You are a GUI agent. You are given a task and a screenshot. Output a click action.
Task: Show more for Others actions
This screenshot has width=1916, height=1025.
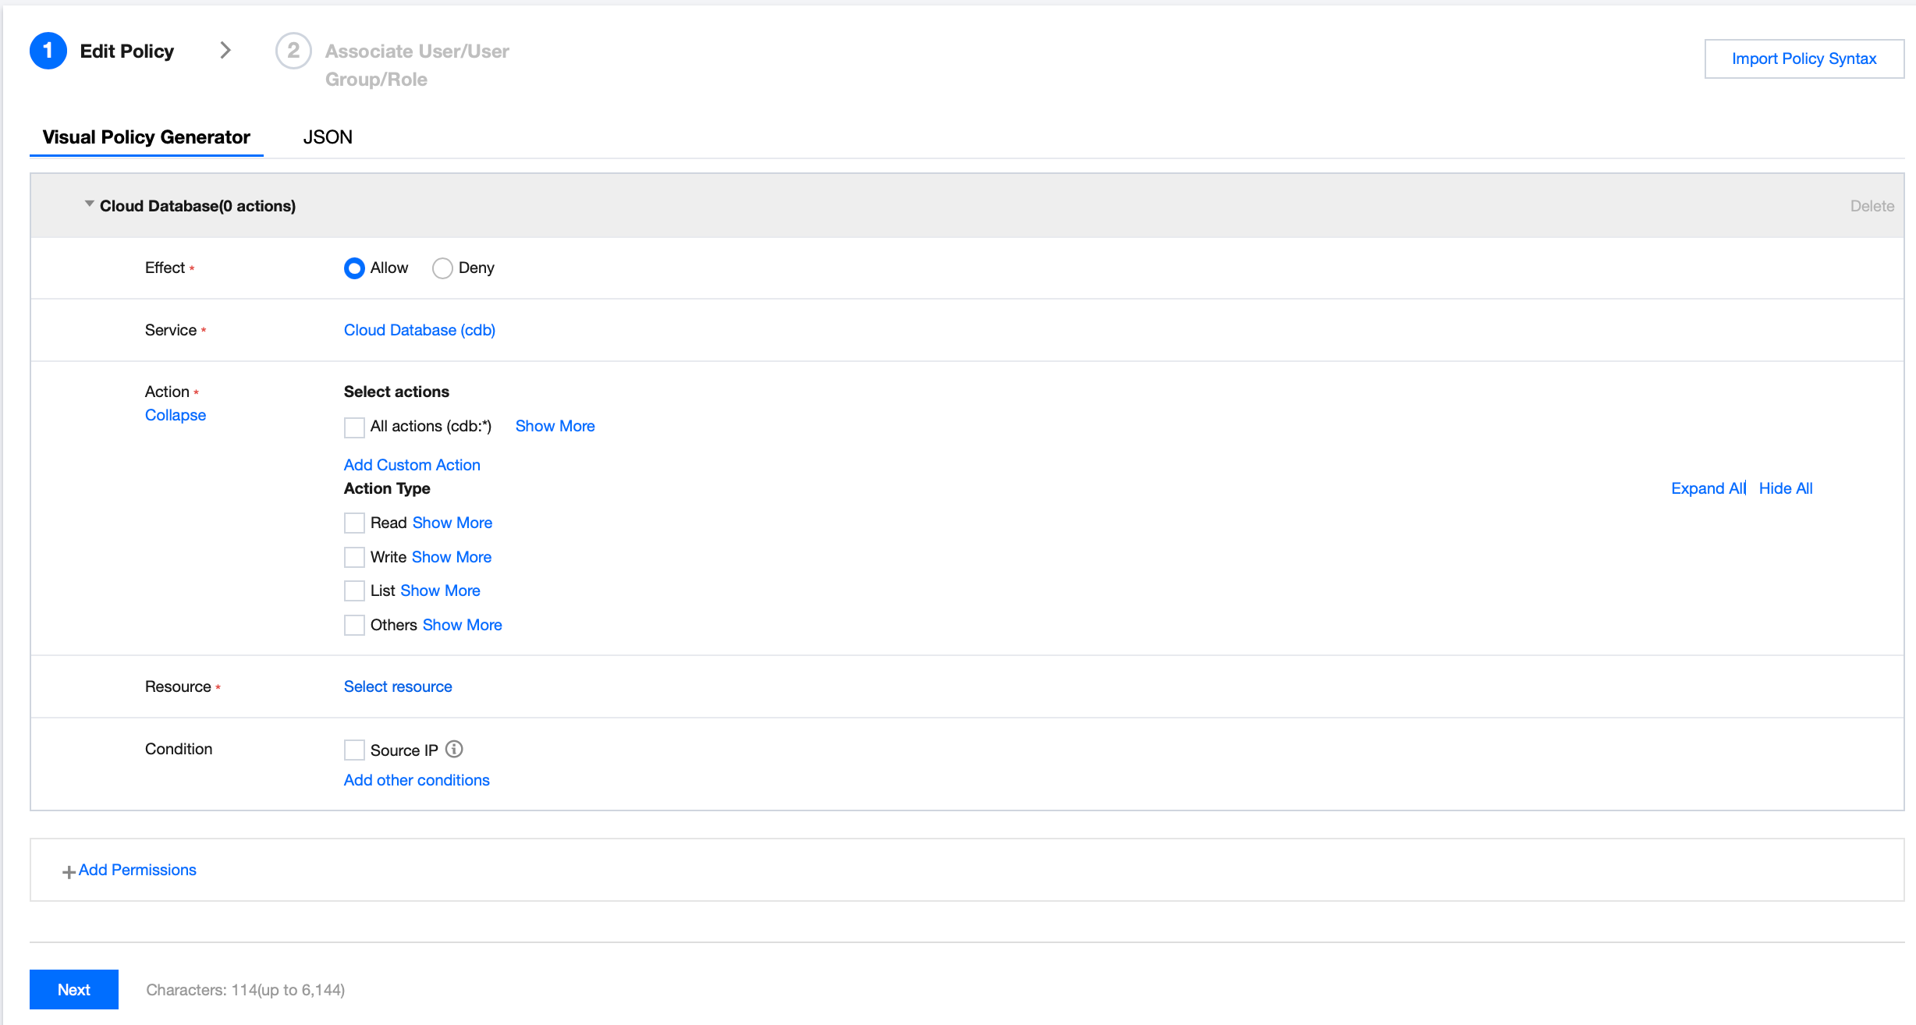[x=462, y=625]
